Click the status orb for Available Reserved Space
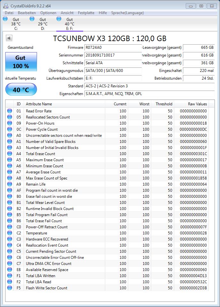220x307 pixels. (x=10, y=269)
